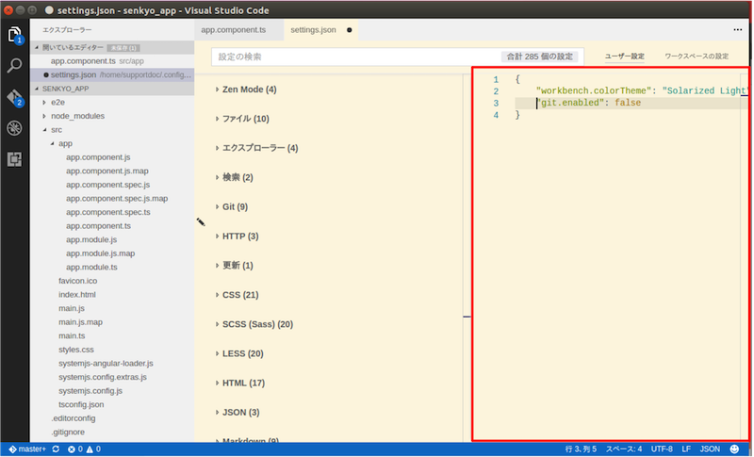
Task: Open the editor more actions ellipsis
Action: click(738, 30)
